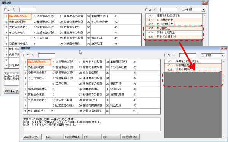Image resolution: width=228 pixels, height=142 pixels.
Task: Check the コード checkbox in front dialog right
Action: click(165, 55)
